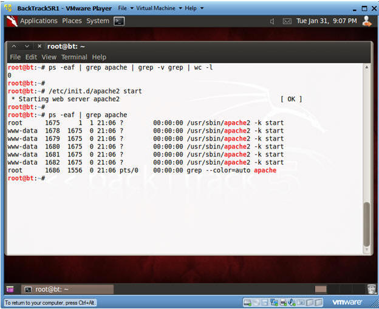Open the user session icon in panel

(367, 21)
